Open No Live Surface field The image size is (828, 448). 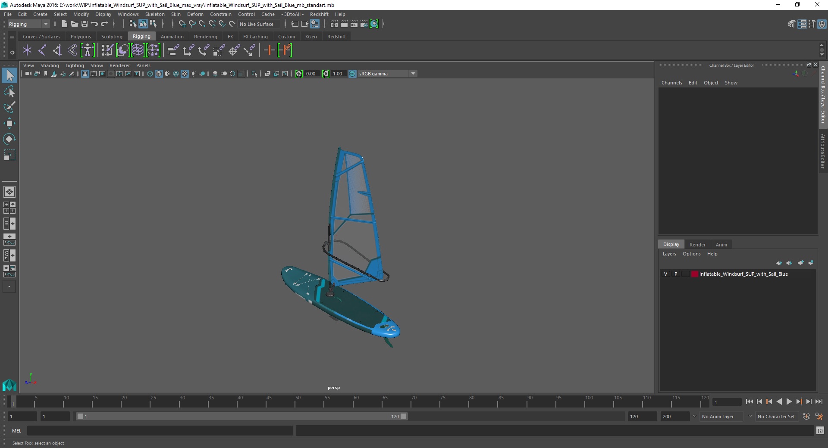click(258, 24)
